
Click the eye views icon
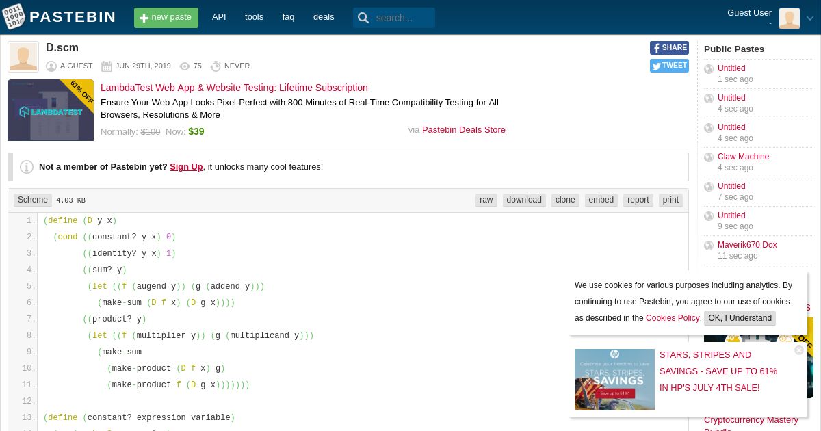tap(185, 66)
